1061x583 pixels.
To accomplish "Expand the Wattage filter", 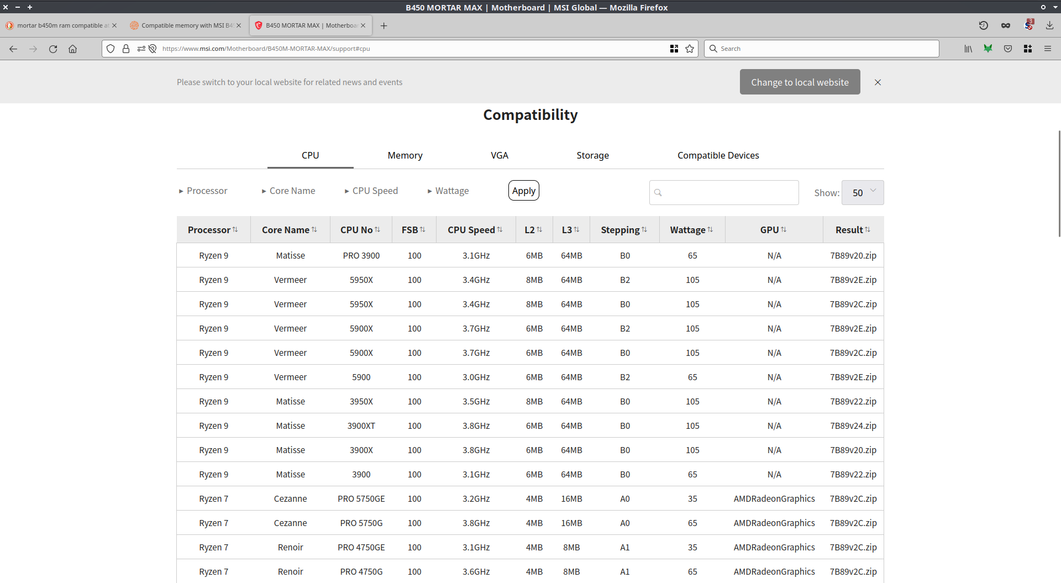I will coord(448,191).
